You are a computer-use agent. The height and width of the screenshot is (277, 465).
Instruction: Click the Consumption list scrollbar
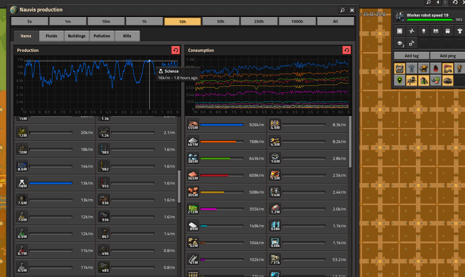tap(350, 142)
